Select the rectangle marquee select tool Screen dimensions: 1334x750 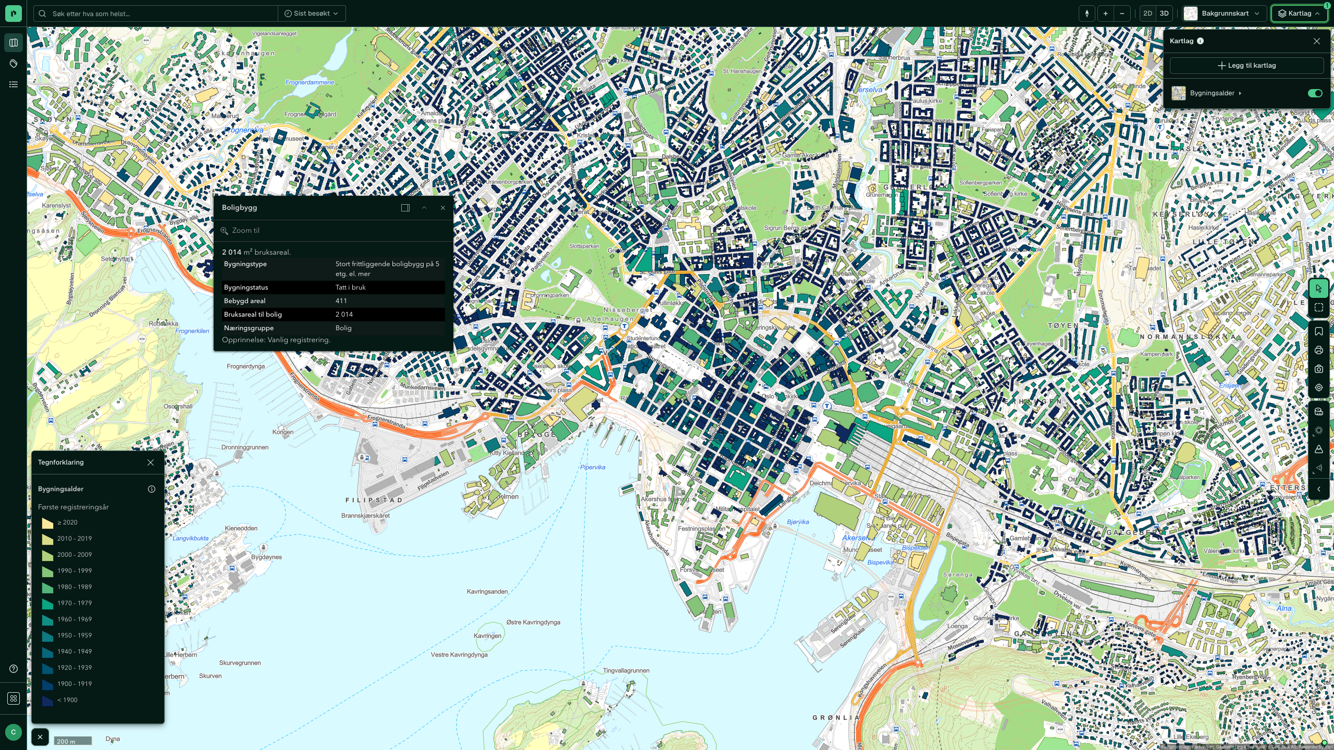pyautogui.click(x=1319, y=307)
